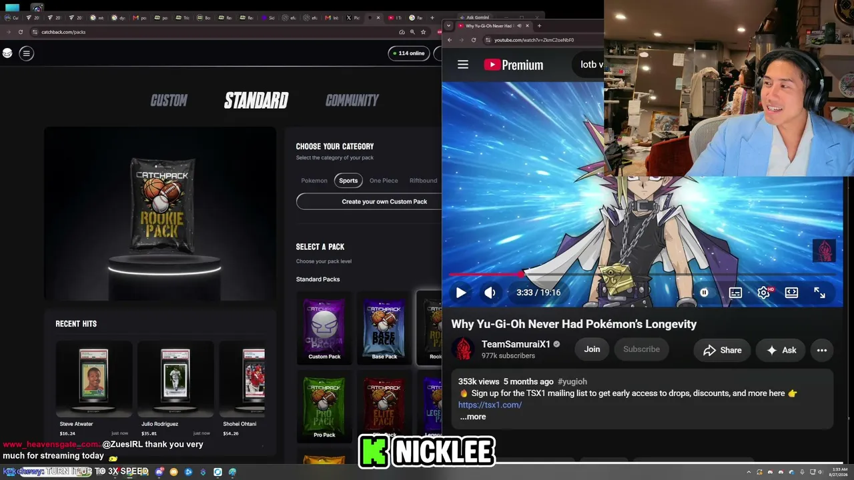
Task: Expand the video description with ...more
Action: coord(473,417)
